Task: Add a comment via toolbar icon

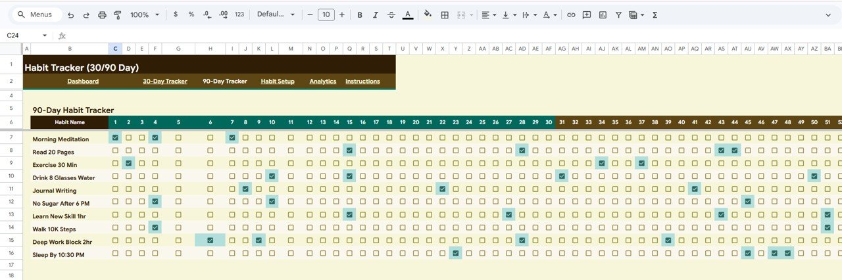Action: 587,14
